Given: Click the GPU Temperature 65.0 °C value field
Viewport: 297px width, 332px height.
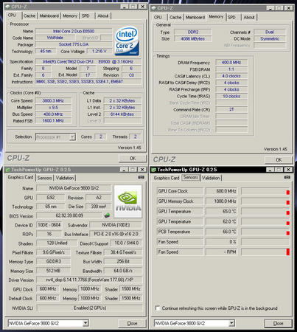Looking at the screenshot, I should [x=221, y=211].
